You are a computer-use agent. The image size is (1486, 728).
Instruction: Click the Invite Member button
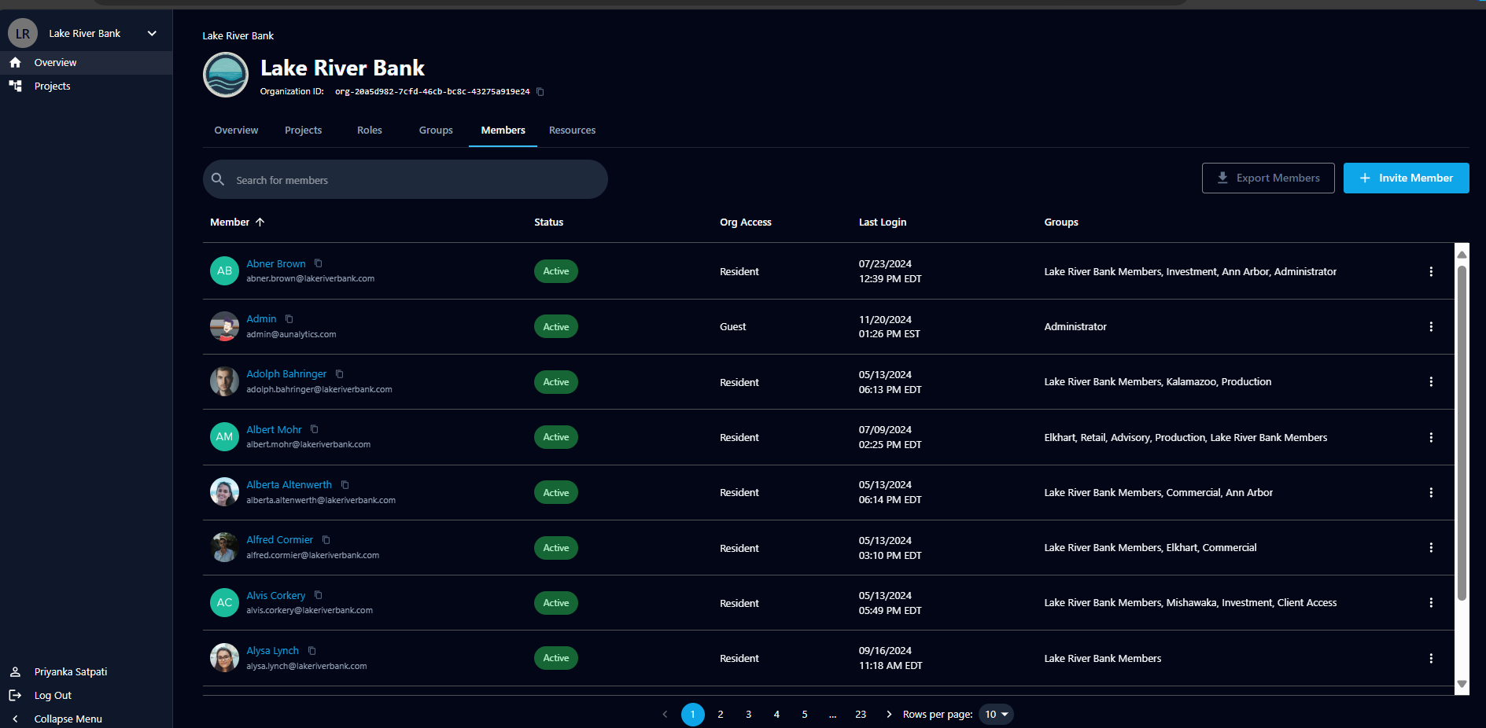1406,178
